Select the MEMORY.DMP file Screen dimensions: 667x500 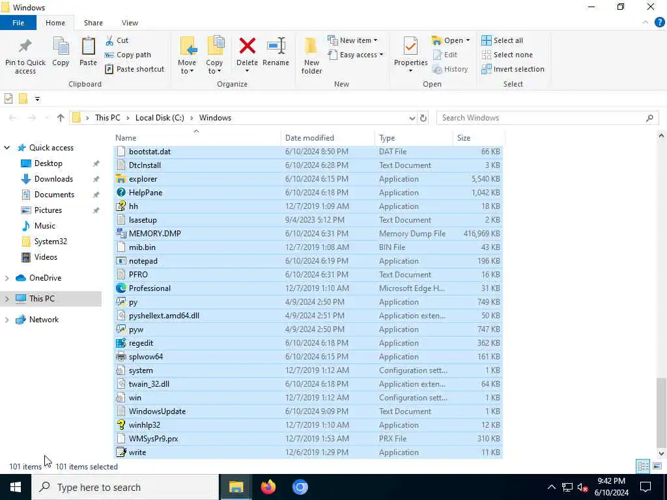308,234
